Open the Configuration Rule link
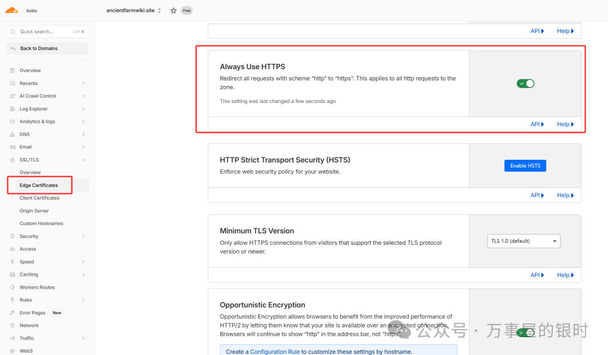The width and height of the screenshot is (608, 355). tap(275, 352)
